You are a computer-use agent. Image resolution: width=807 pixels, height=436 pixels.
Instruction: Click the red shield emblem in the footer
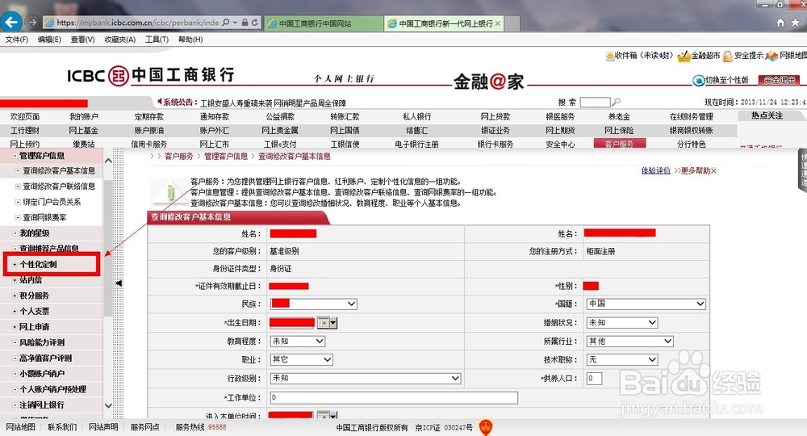(x=486, y=427)
